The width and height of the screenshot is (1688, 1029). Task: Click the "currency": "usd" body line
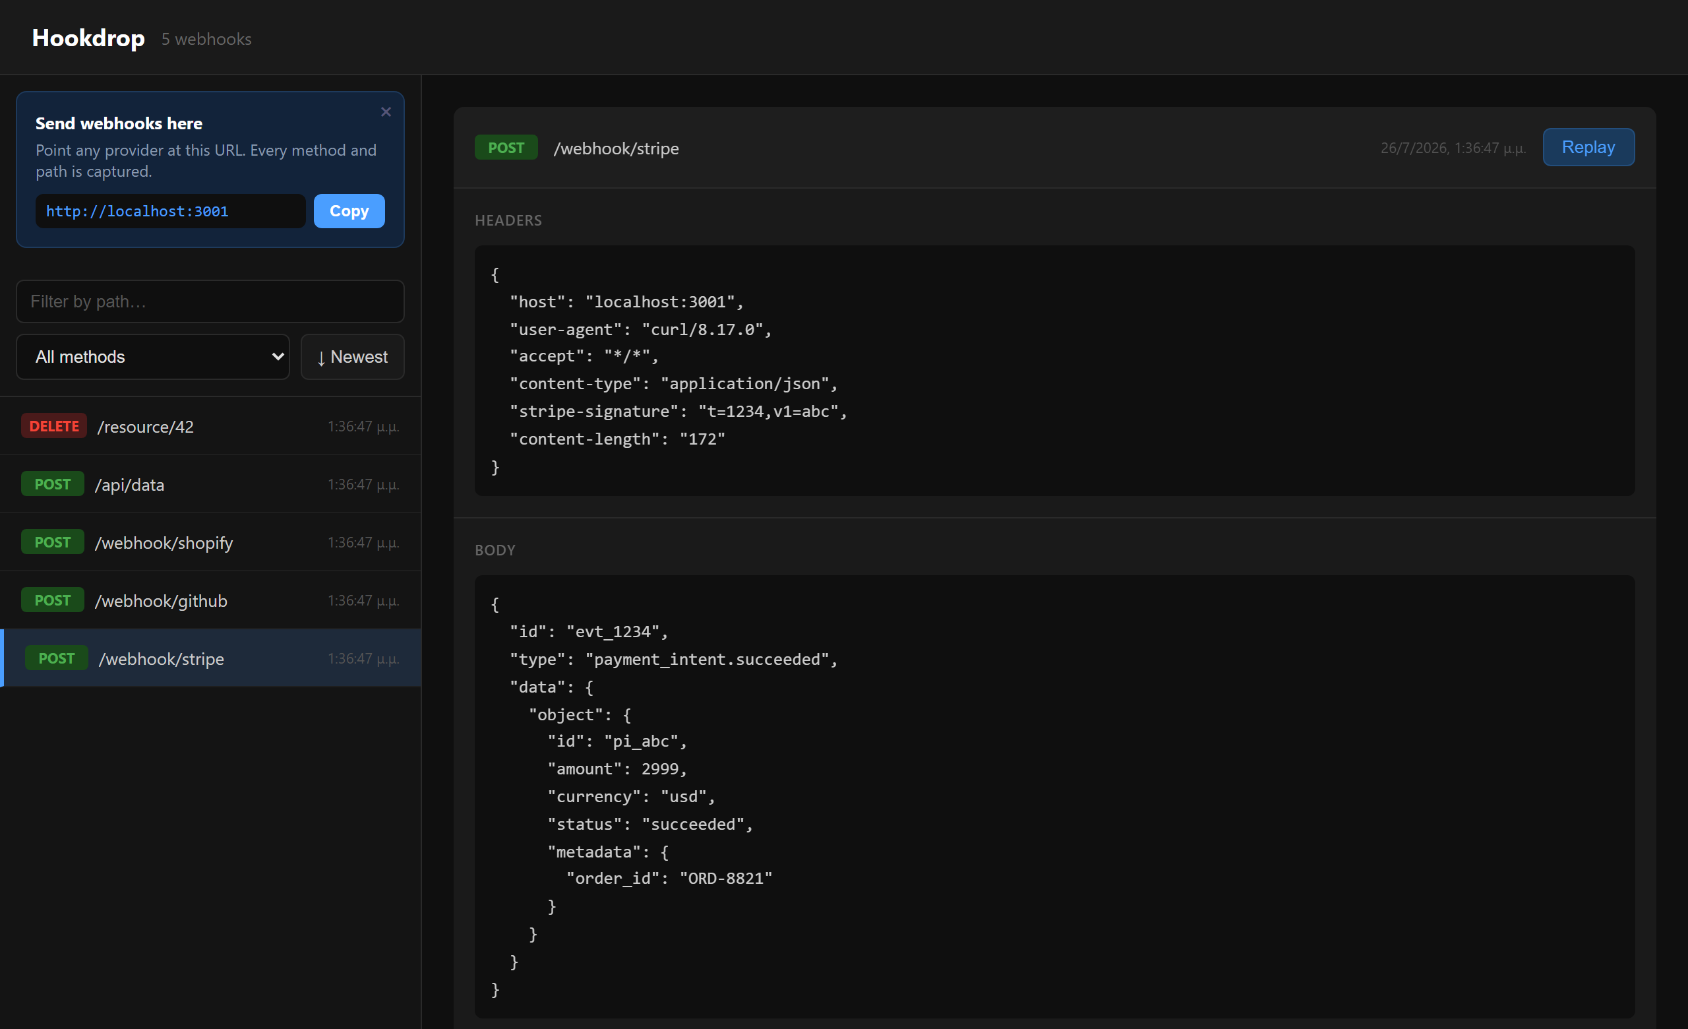(631, 796)
